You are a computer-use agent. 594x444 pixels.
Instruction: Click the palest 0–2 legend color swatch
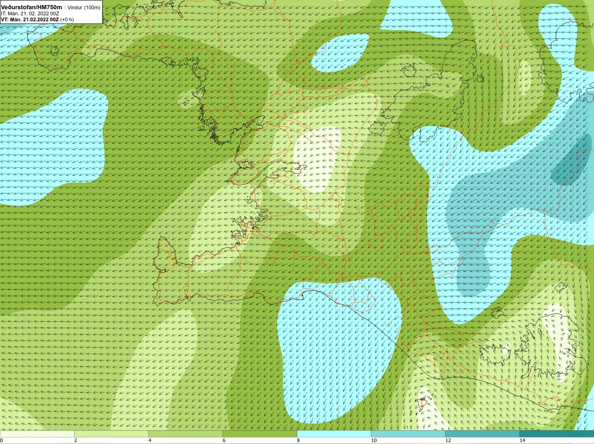37,434
